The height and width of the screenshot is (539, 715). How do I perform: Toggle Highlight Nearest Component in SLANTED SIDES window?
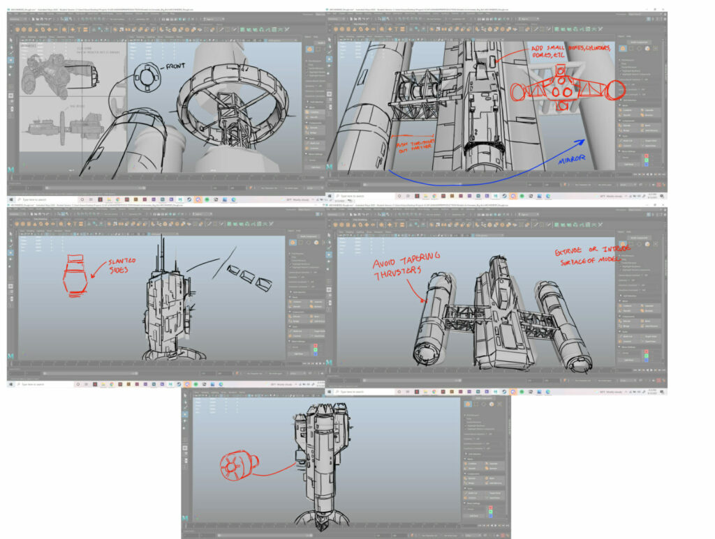(x=306, y=267)
